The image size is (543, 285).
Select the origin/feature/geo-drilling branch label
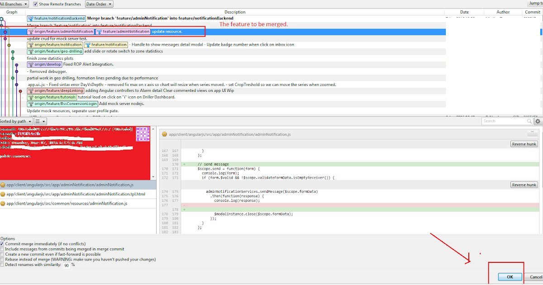[x=55, y=51]
